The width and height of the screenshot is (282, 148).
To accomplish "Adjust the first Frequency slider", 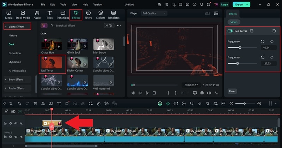I will (x=240, y=48).
